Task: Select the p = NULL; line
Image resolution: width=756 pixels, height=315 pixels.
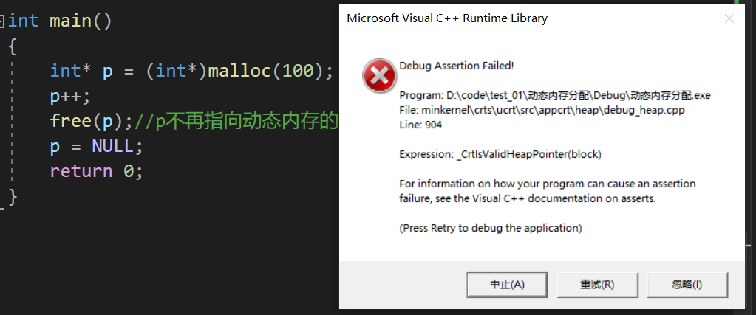Action: [x=96, y=146]
